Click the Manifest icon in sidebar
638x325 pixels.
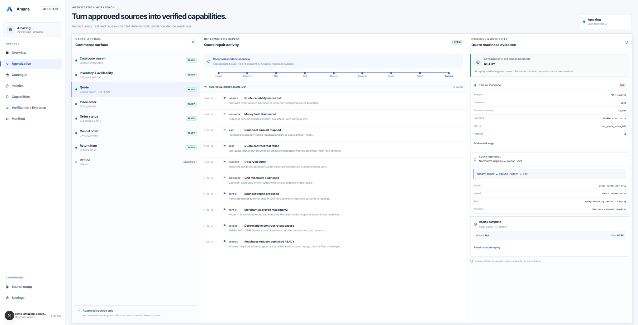tap(7, 119)
